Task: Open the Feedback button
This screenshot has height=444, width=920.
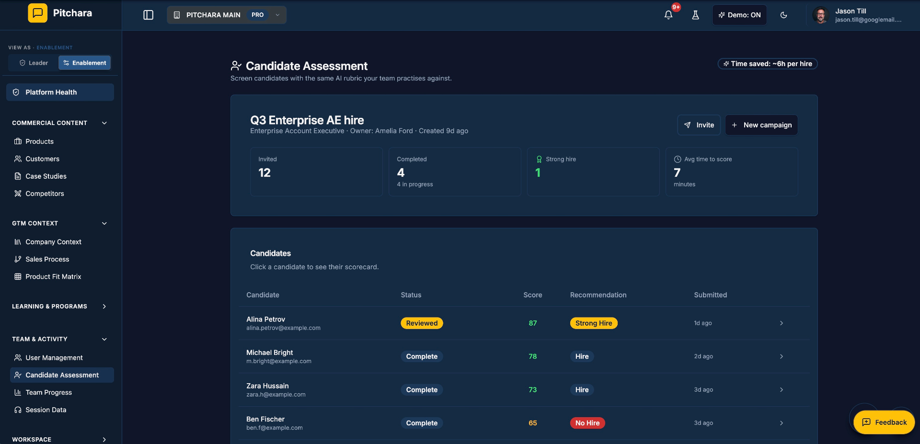Action: [884, 422]
